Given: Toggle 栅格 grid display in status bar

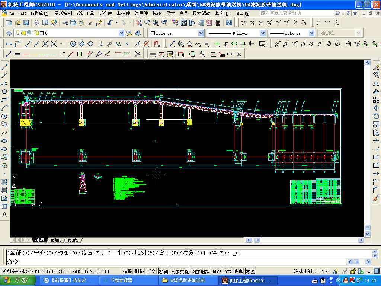Looking at the screenshot, I should (139, 271).
